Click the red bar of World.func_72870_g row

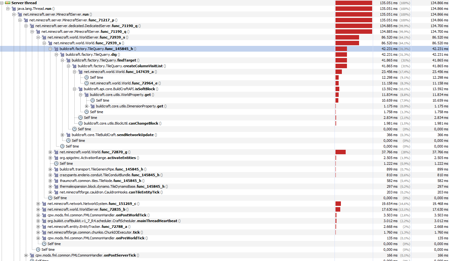pos(341,152)
